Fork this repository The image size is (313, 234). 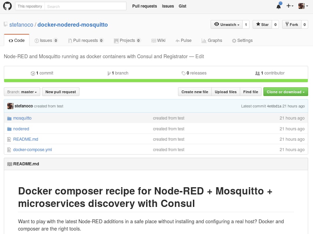click(x=292, y=24)
